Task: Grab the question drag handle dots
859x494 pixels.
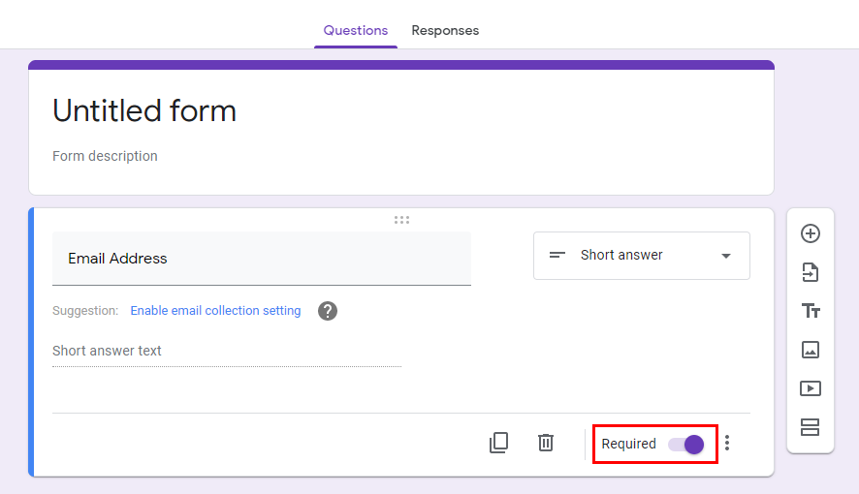Action: tap(401, 220)
